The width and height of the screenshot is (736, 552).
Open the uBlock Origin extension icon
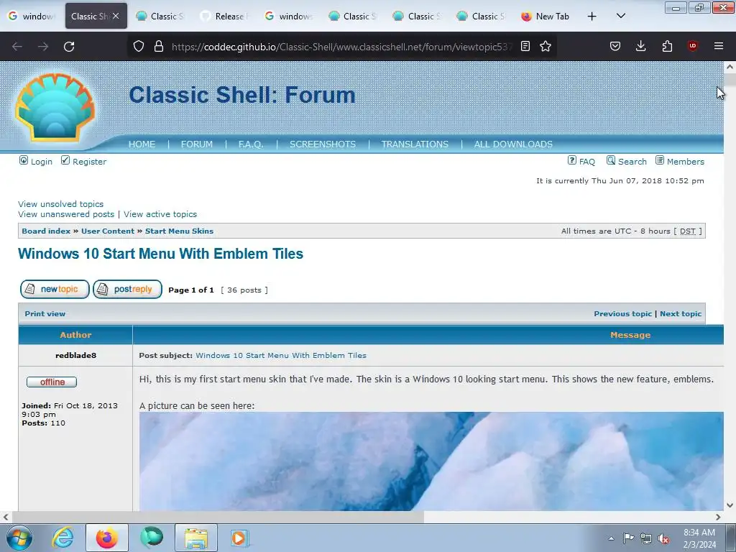click(692, 46)
